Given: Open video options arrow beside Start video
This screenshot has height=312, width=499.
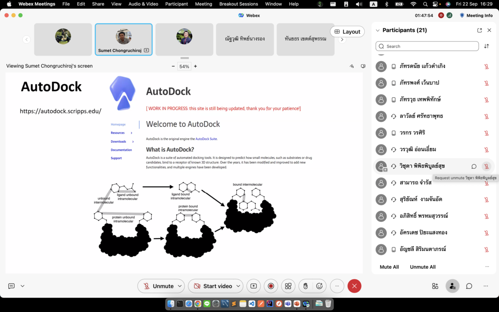Looking at the screenshot, I should click(238, 286).
